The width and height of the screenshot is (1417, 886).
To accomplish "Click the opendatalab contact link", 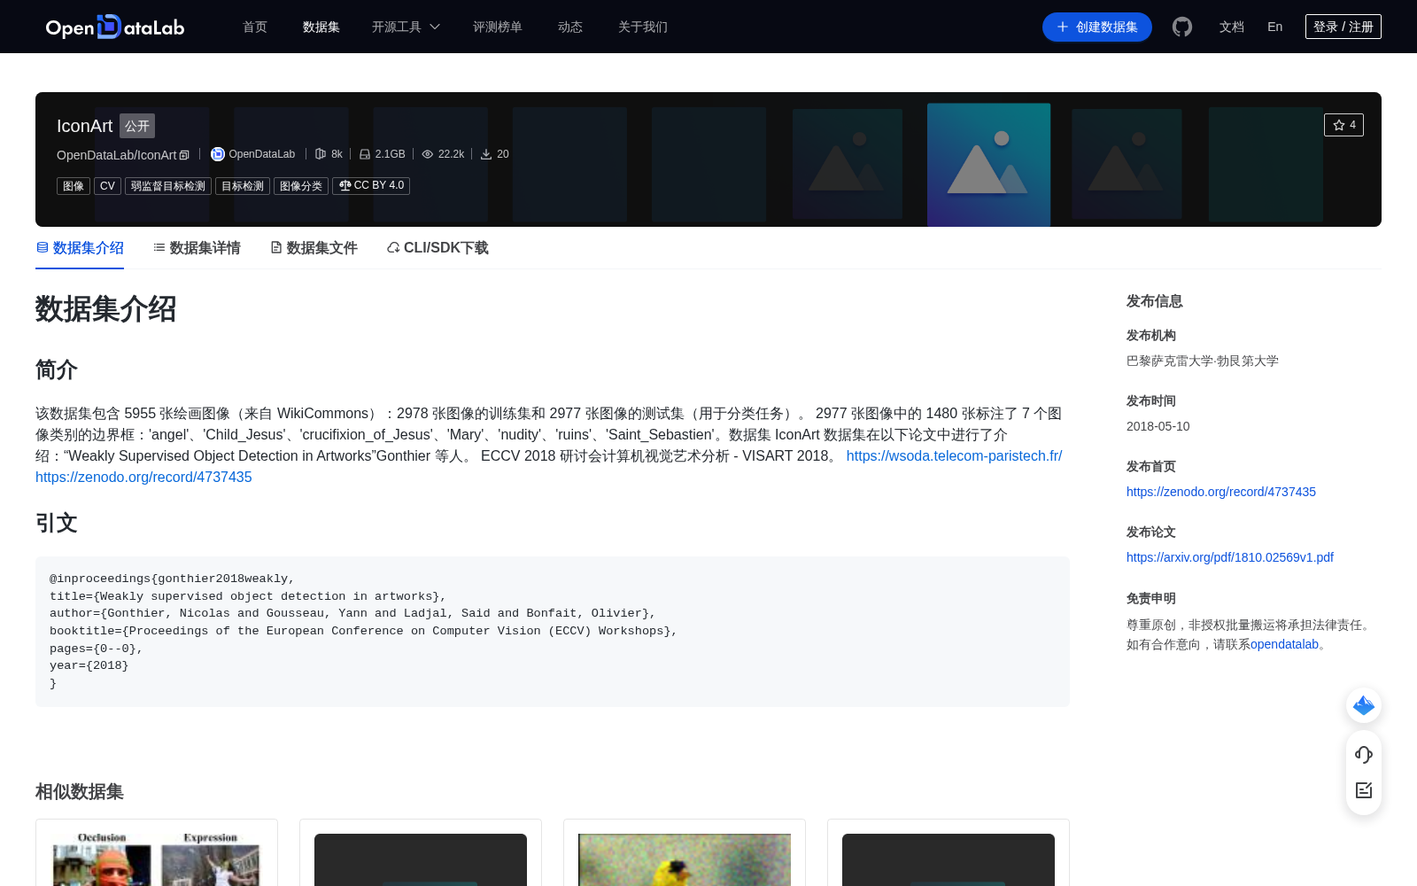I will click(x=1284, y=644).
